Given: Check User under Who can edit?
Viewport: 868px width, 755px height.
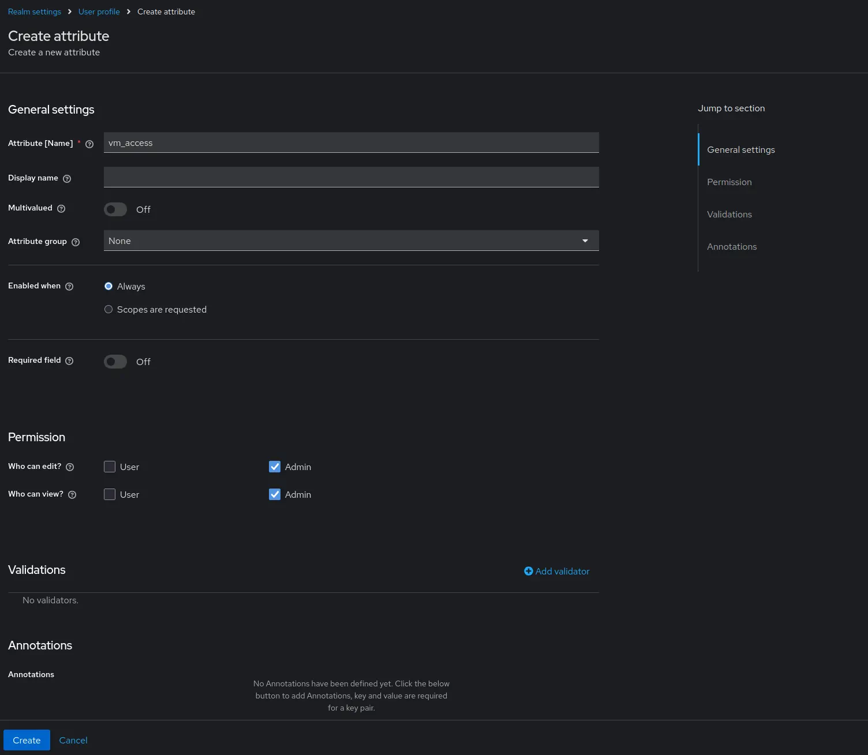Looking at the screenshot, I should pyautogui.click(x=110, y=467).
